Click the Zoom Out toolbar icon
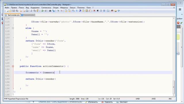The width and height of the screenshot is (184, 104). click(x=61, y=11)
